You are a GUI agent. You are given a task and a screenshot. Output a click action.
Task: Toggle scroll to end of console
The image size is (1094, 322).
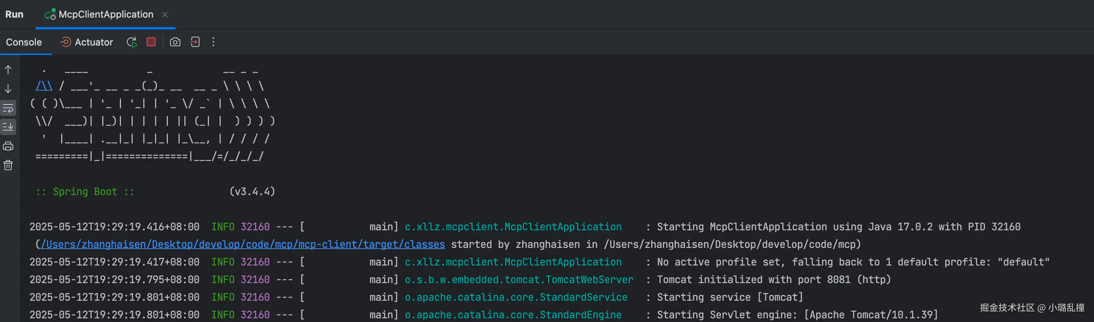point(8,127)
